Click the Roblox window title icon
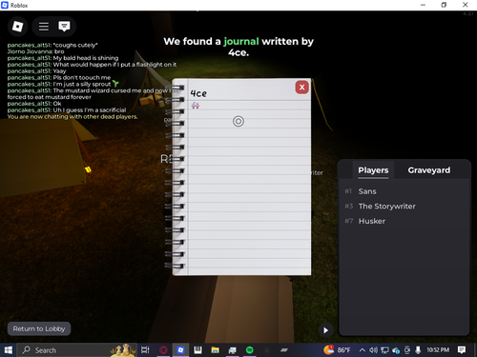477x357 pixels. tap(5, 5)
